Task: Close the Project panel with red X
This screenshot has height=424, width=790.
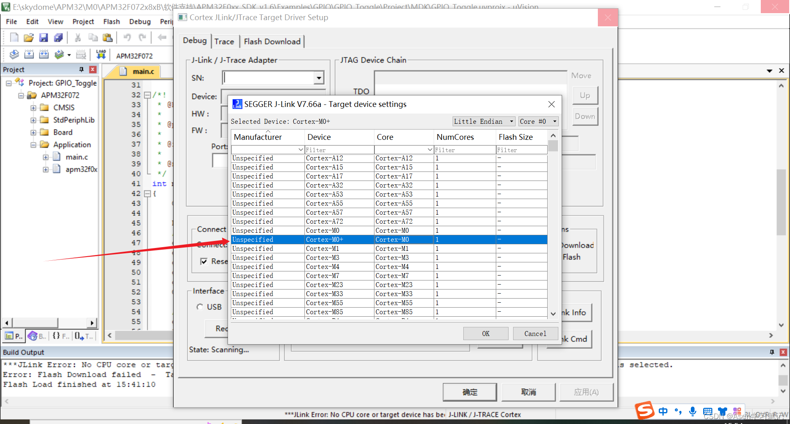Action: tap(93, 70)
